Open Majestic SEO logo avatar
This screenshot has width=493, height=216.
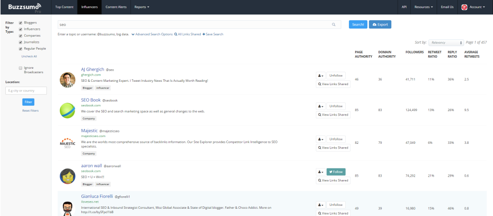[67, 143]
